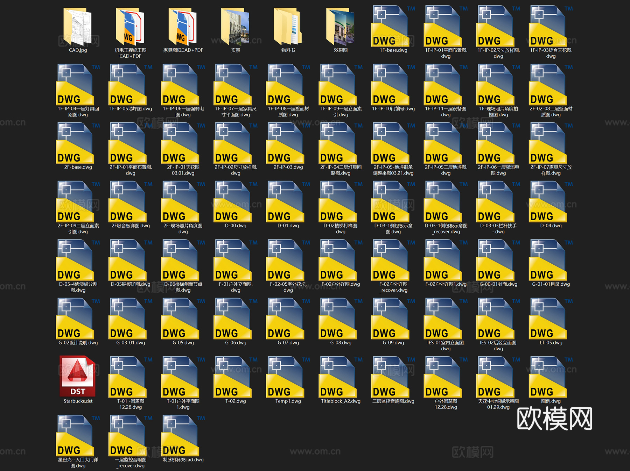Click file name 1F-IP-03综合天花图.dwg
Viewport: 630px width, 471px height.
pos(551,53)
